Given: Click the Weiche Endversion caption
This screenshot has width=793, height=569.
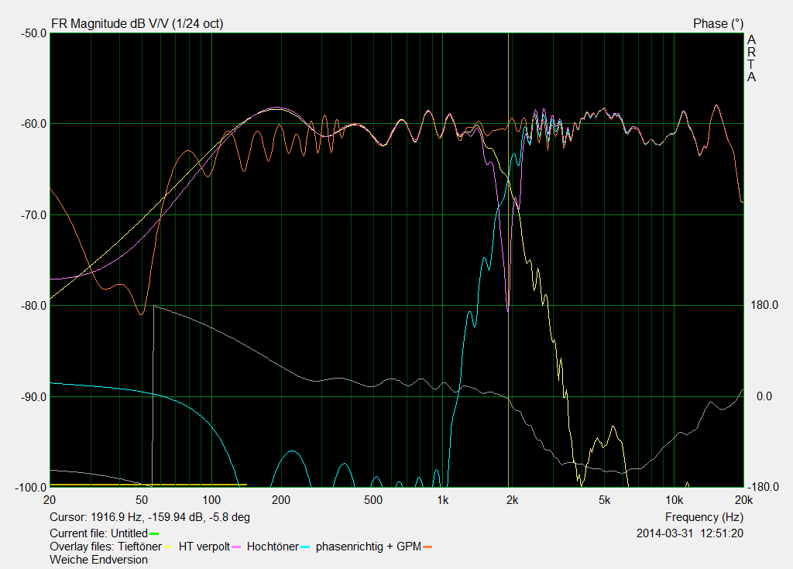Looking at the screenshot, I should pos(98,560).
